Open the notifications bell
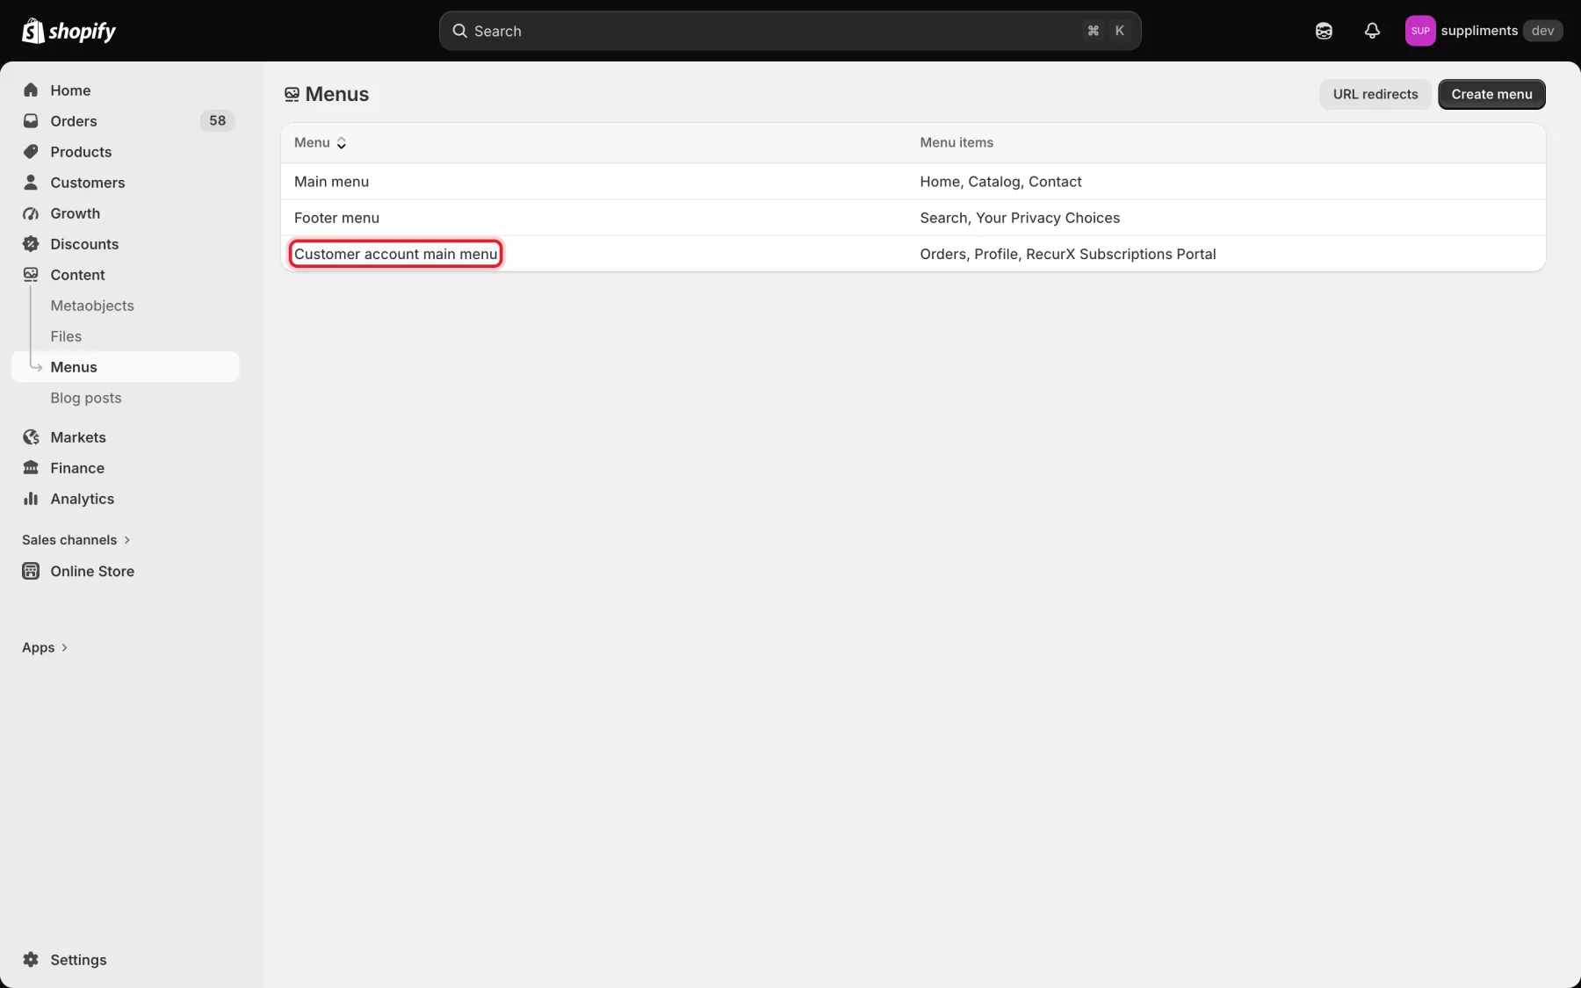Screen dimensions: 1581x988 1372,31
